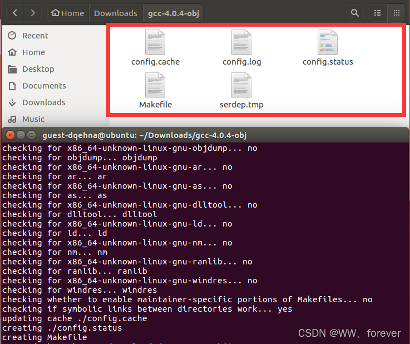The height and width of the screenshot is (344, 410).
Task: Select the Makefile file icon
Action: point(155,85)
